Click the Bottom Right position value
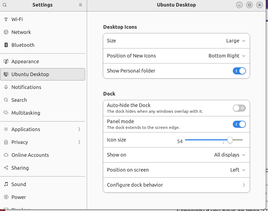Image resolution: width=268 pixels, height=211 pixels. coord(224,56)
